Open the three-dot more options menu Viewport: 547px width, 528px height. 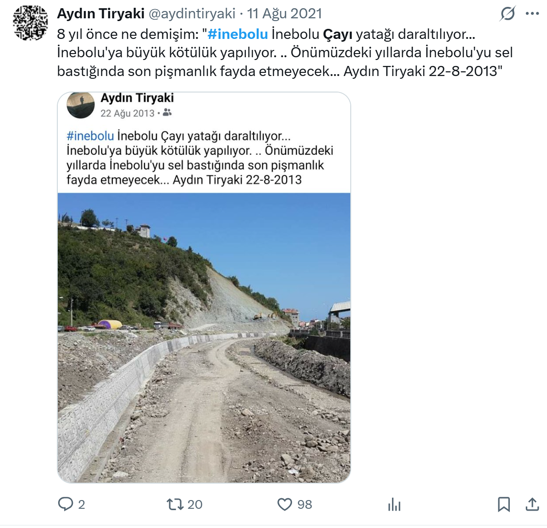532,14
